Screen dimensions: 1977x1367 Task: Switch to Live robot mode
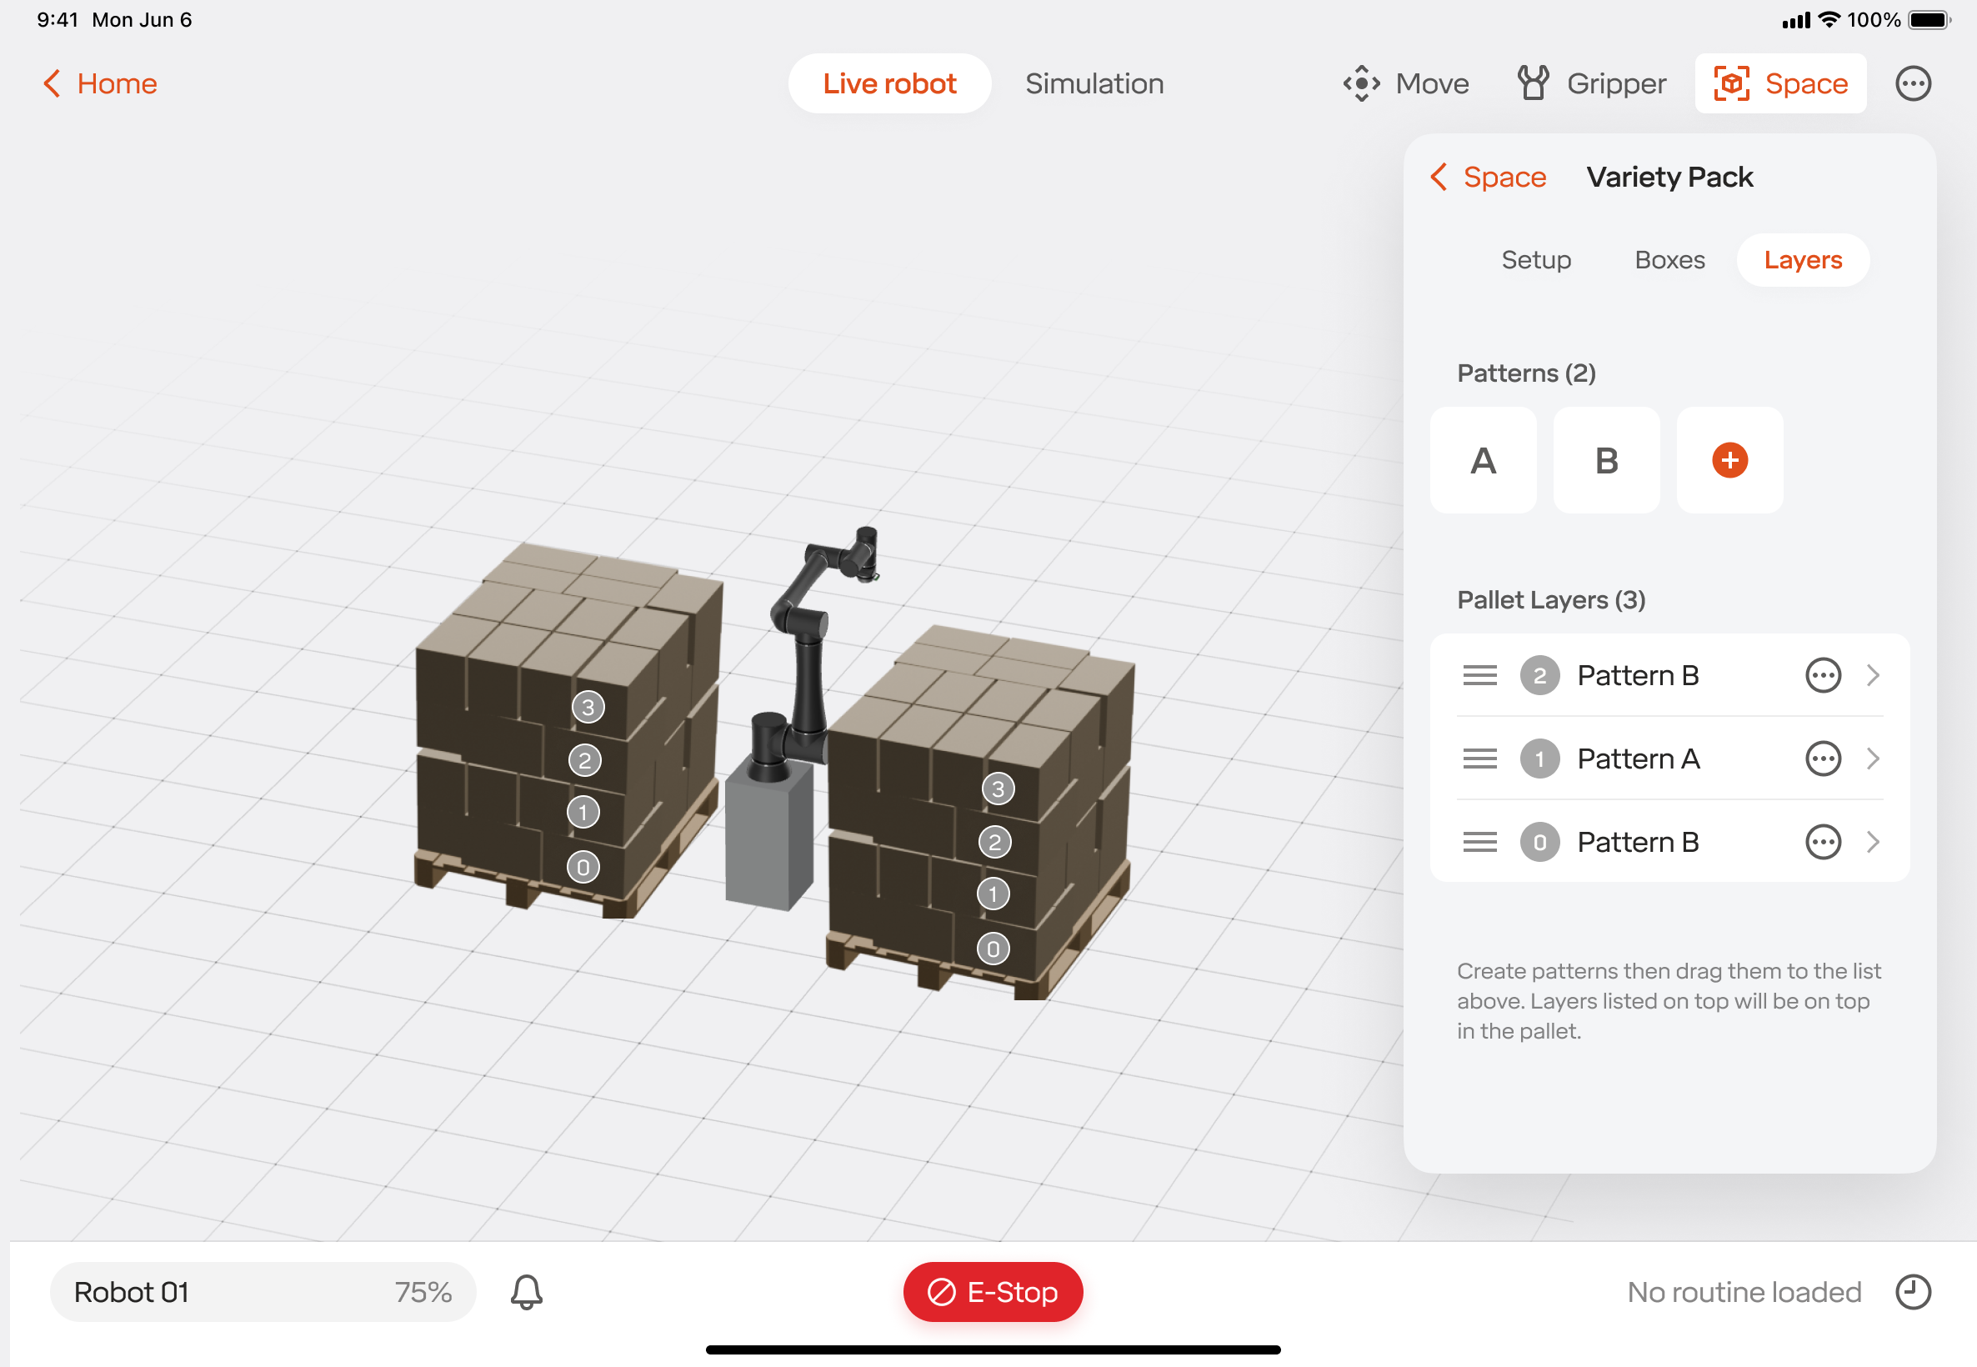pos(888,83)
